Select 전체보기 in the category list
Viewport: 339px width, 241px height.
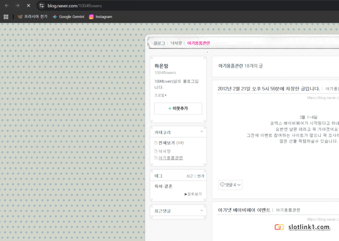click(166, 143)
